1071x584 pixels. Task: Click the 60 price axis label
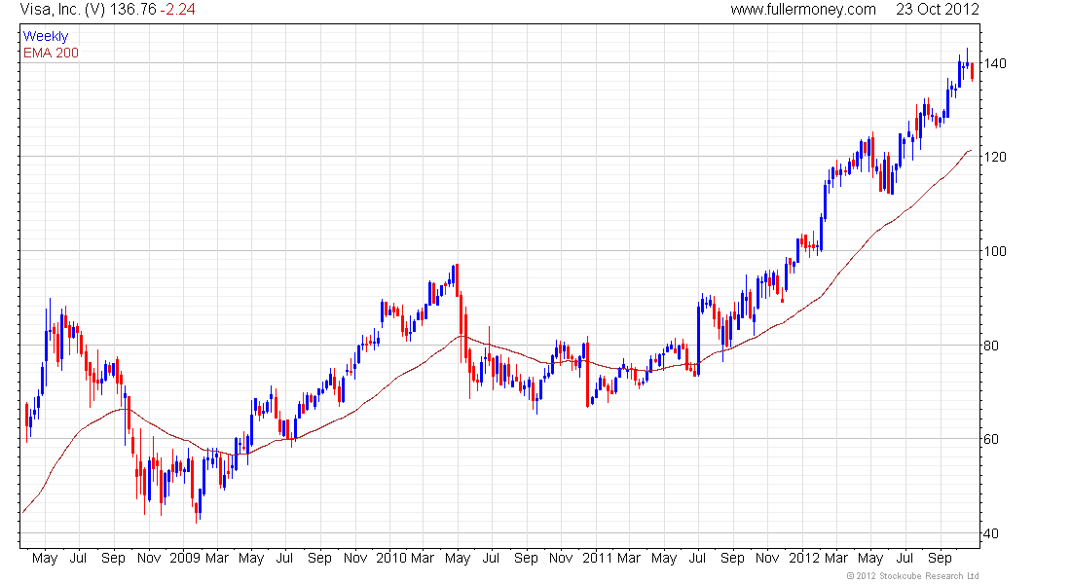(x=991, y=439)
